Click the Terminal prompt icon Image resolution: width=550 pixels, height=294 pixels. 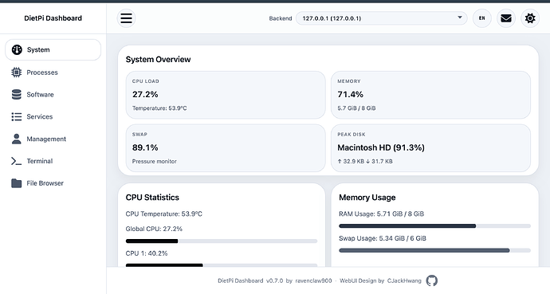(17, 161)
